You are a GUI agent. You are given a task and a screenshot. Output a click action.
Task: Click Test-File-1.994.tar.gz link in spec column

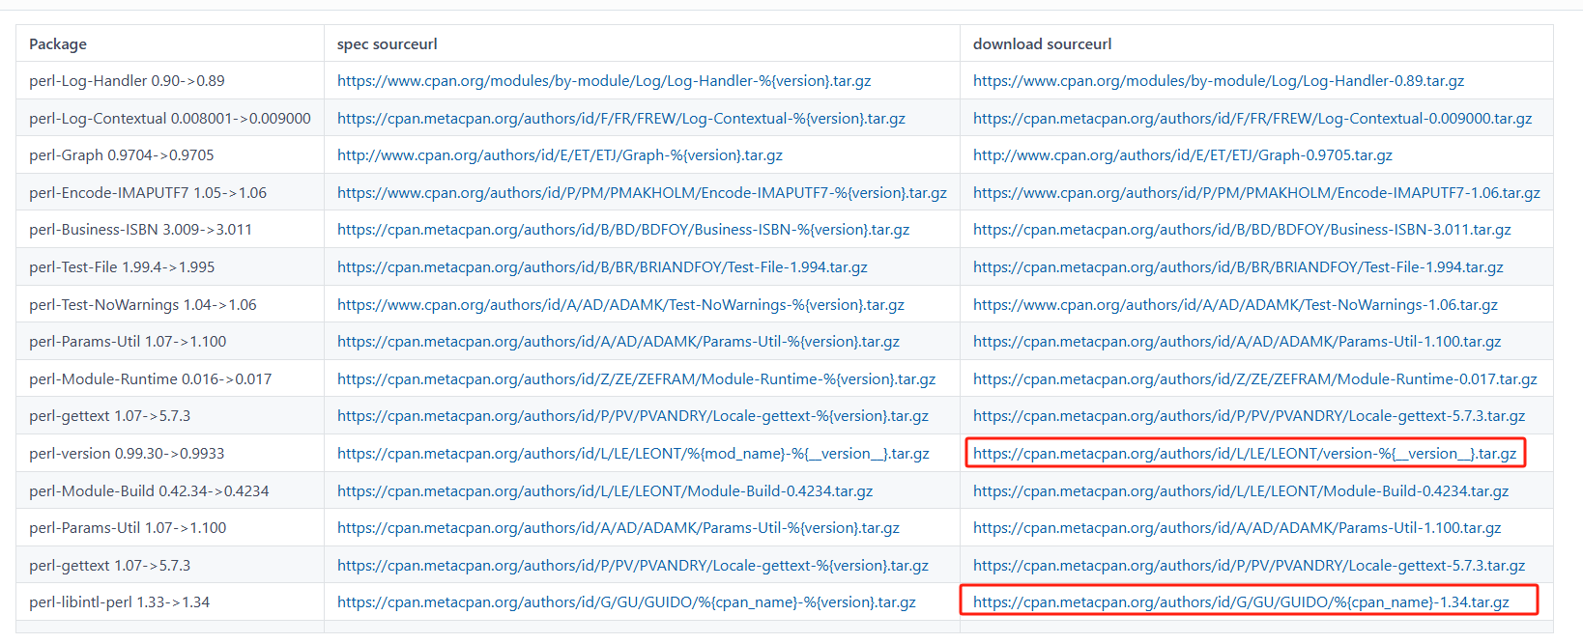coord(601,267)
